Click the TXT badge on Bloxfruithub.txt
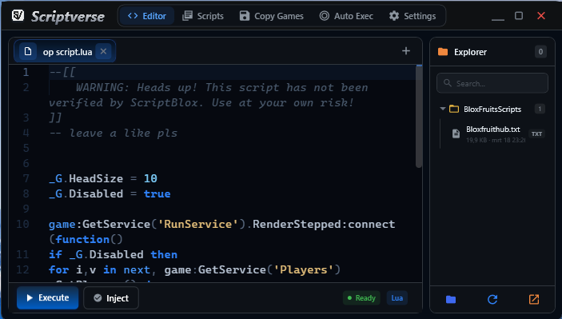This screenshot has height=319, width=562. point(536,134)
